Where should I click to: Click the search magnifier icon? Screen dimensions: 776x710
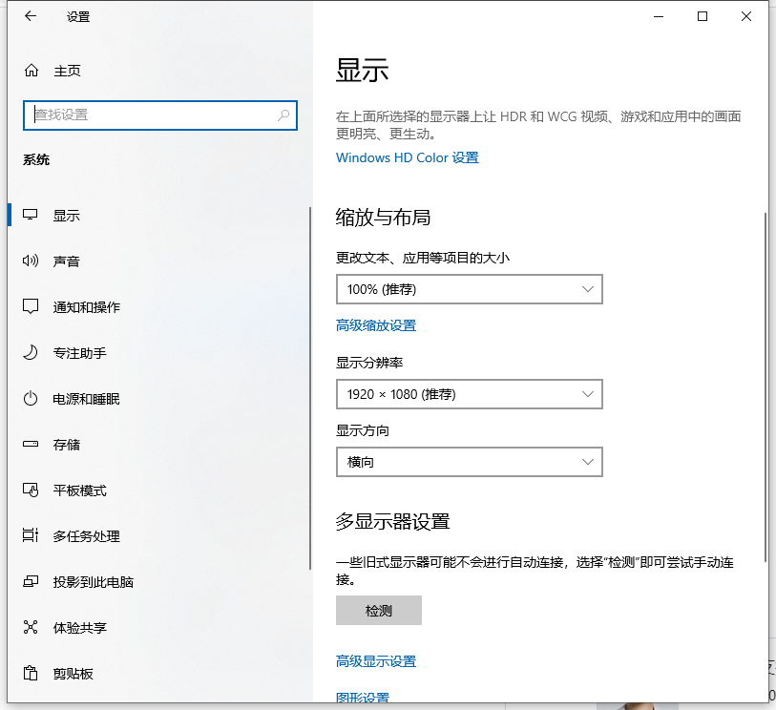click(283, 115)
